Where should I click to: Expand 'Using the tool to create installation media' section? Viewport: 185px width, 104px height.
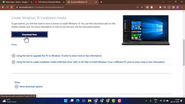point(90,62)
